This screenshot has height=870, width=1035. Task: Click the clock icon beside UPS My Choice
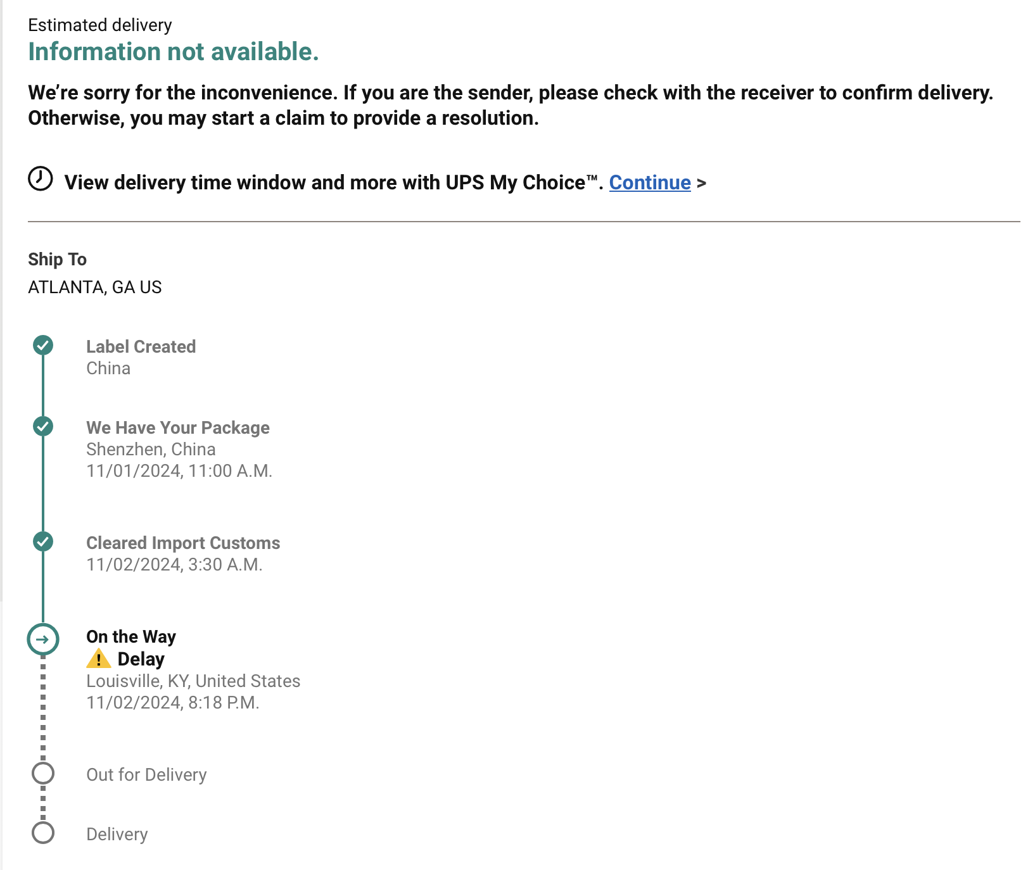[41, 179]
